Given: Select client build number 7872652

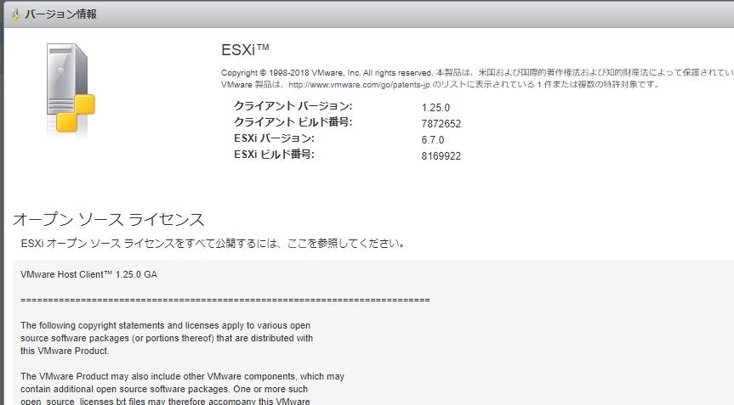Looking at the screenshot, I should pyautogui.click(x=441, y=124).
